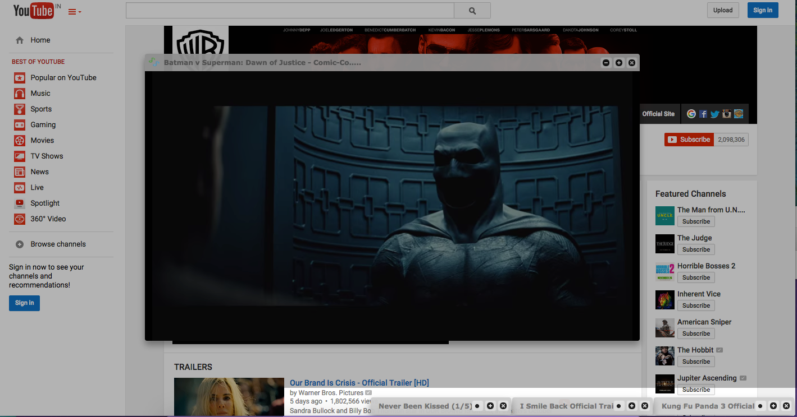Click the dot icon on I Smile Back tab
This screenshot has height=417, width=797.
619,406
